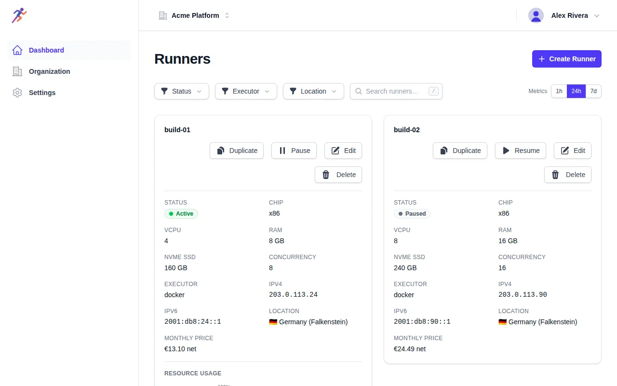This screenshot has width=617, height=386.
Task: Open the Status filter dropdown
Action: click(x=182, y=91)
